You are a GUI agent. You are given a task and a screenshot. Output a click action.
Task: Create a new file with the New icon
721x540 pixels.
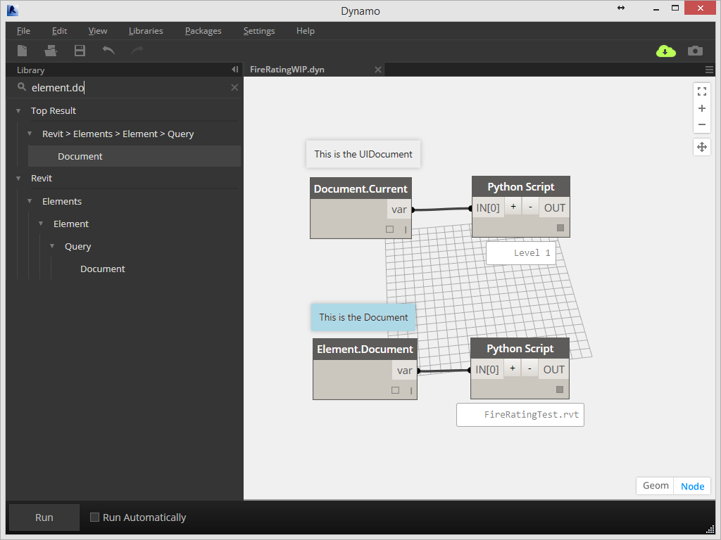22,51
